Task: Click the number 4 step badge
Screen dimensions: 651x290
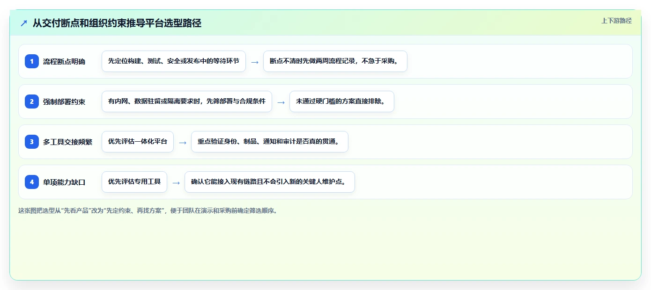Action: [32, 182]
